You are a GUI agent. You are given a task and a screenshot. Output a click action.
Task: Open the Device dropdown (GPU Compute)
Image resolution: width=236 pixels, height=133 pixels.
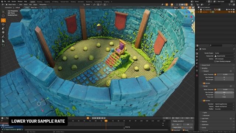pyautogui.click(x=225, y=59)
